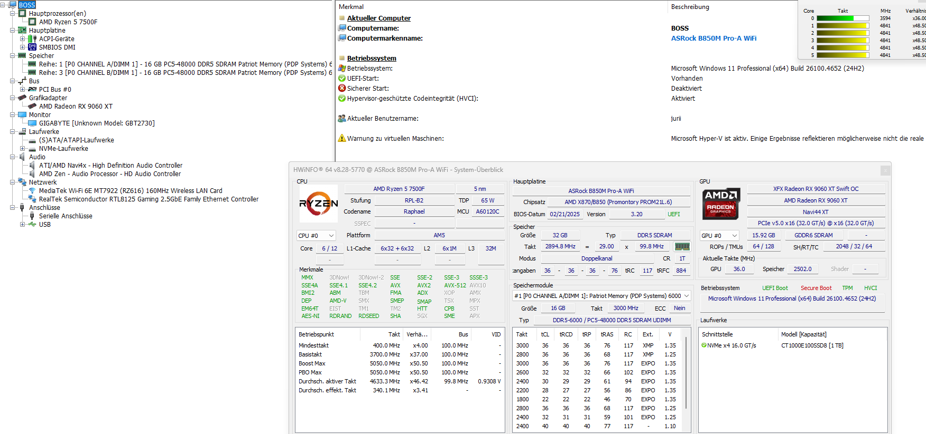Close the HWiNFO System-Überblick window

pos(885,170)
